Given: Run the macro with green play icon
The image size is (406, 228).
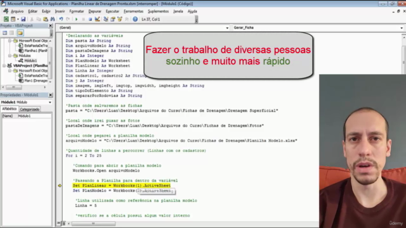Looking at the screenshot, I should [76, 19].
